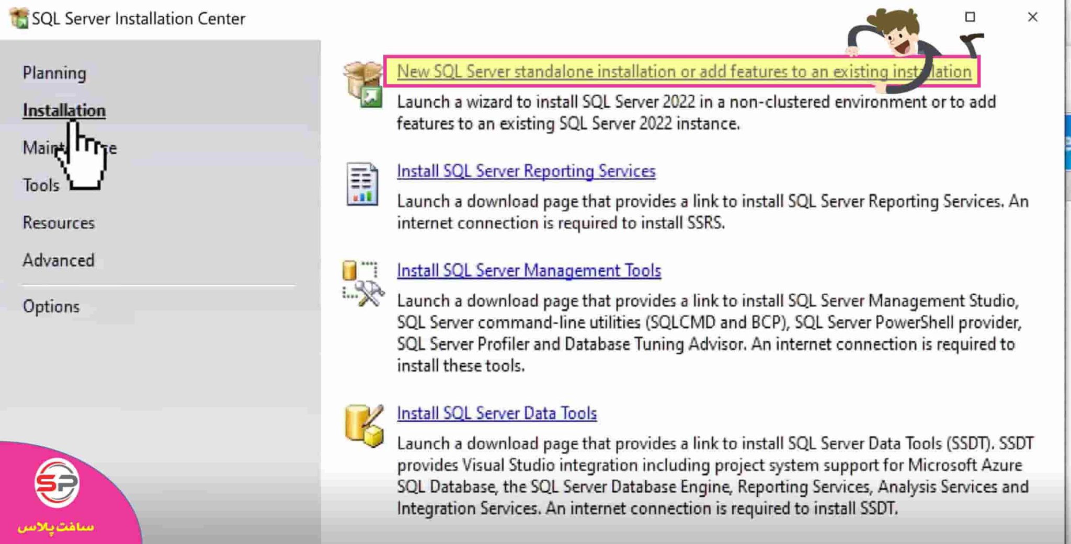
Task: Click Install SQL Server Data Tools link
Action: pyautogui.click(x=497, y=413)
